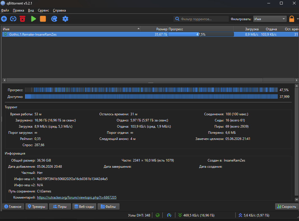Click the splitter handle between list and details
Image resolution: width=299 pixels, height=221 pixels.
[151, 83]
